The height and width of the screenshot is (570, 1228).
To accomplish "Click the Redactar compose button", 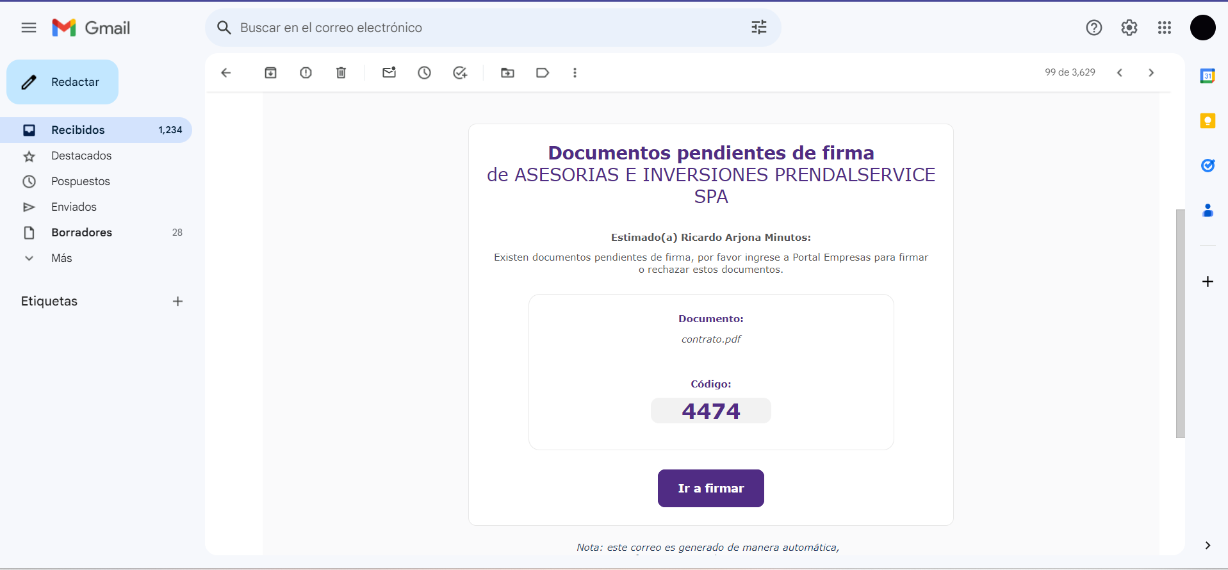I will pos(63,82).
